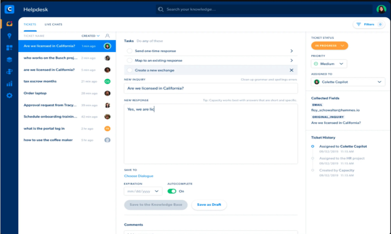
Task: Click avatar on 'Are we licensed in California?' row
Action: (x=108, y=46)
